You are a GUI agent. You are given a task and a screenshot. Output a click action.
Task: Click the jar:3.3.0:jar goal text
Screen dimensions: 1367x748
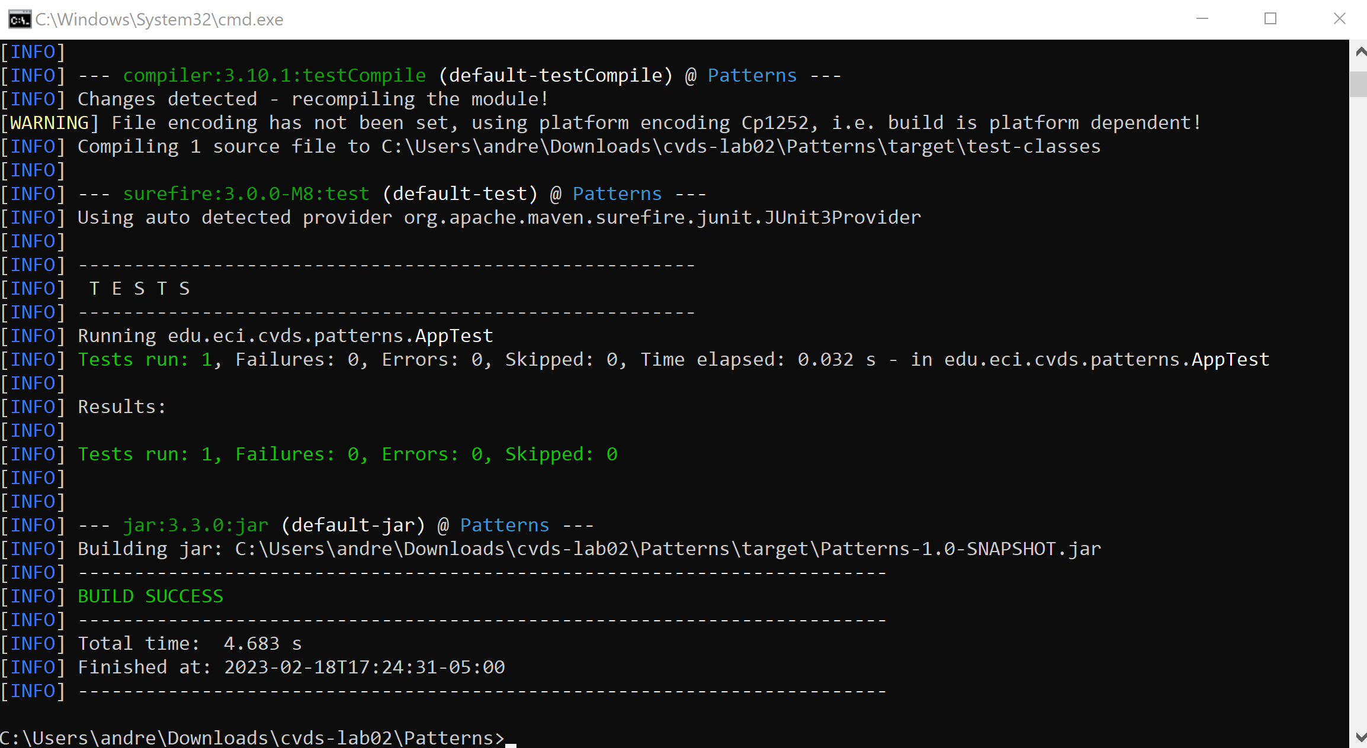pos(195,525)
